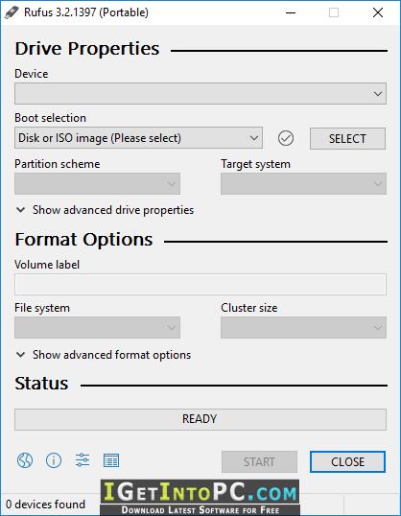This screenshot has height=516, width=401.
Task: Open the About information icon
Action: pyautogui.click(x=54, y=460)
